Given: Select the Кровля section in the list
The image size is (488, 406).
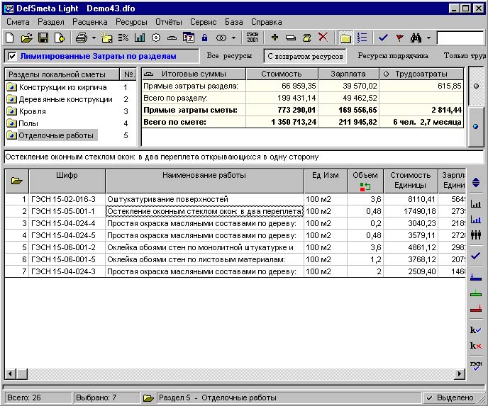Looking at the screenshot, I should tap(32, 111).
